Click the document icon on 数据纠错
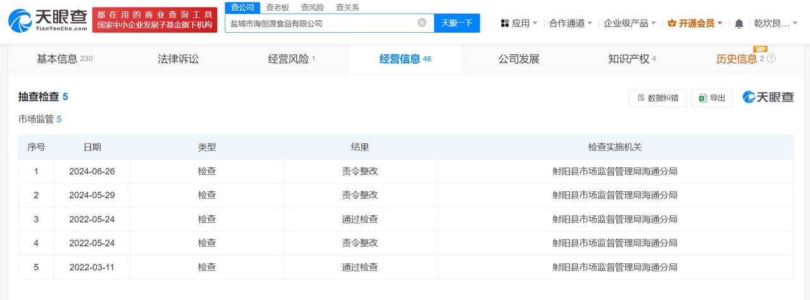Image resolution: width=810 pixels, height=300 pixels. click(x=641, y=98)
